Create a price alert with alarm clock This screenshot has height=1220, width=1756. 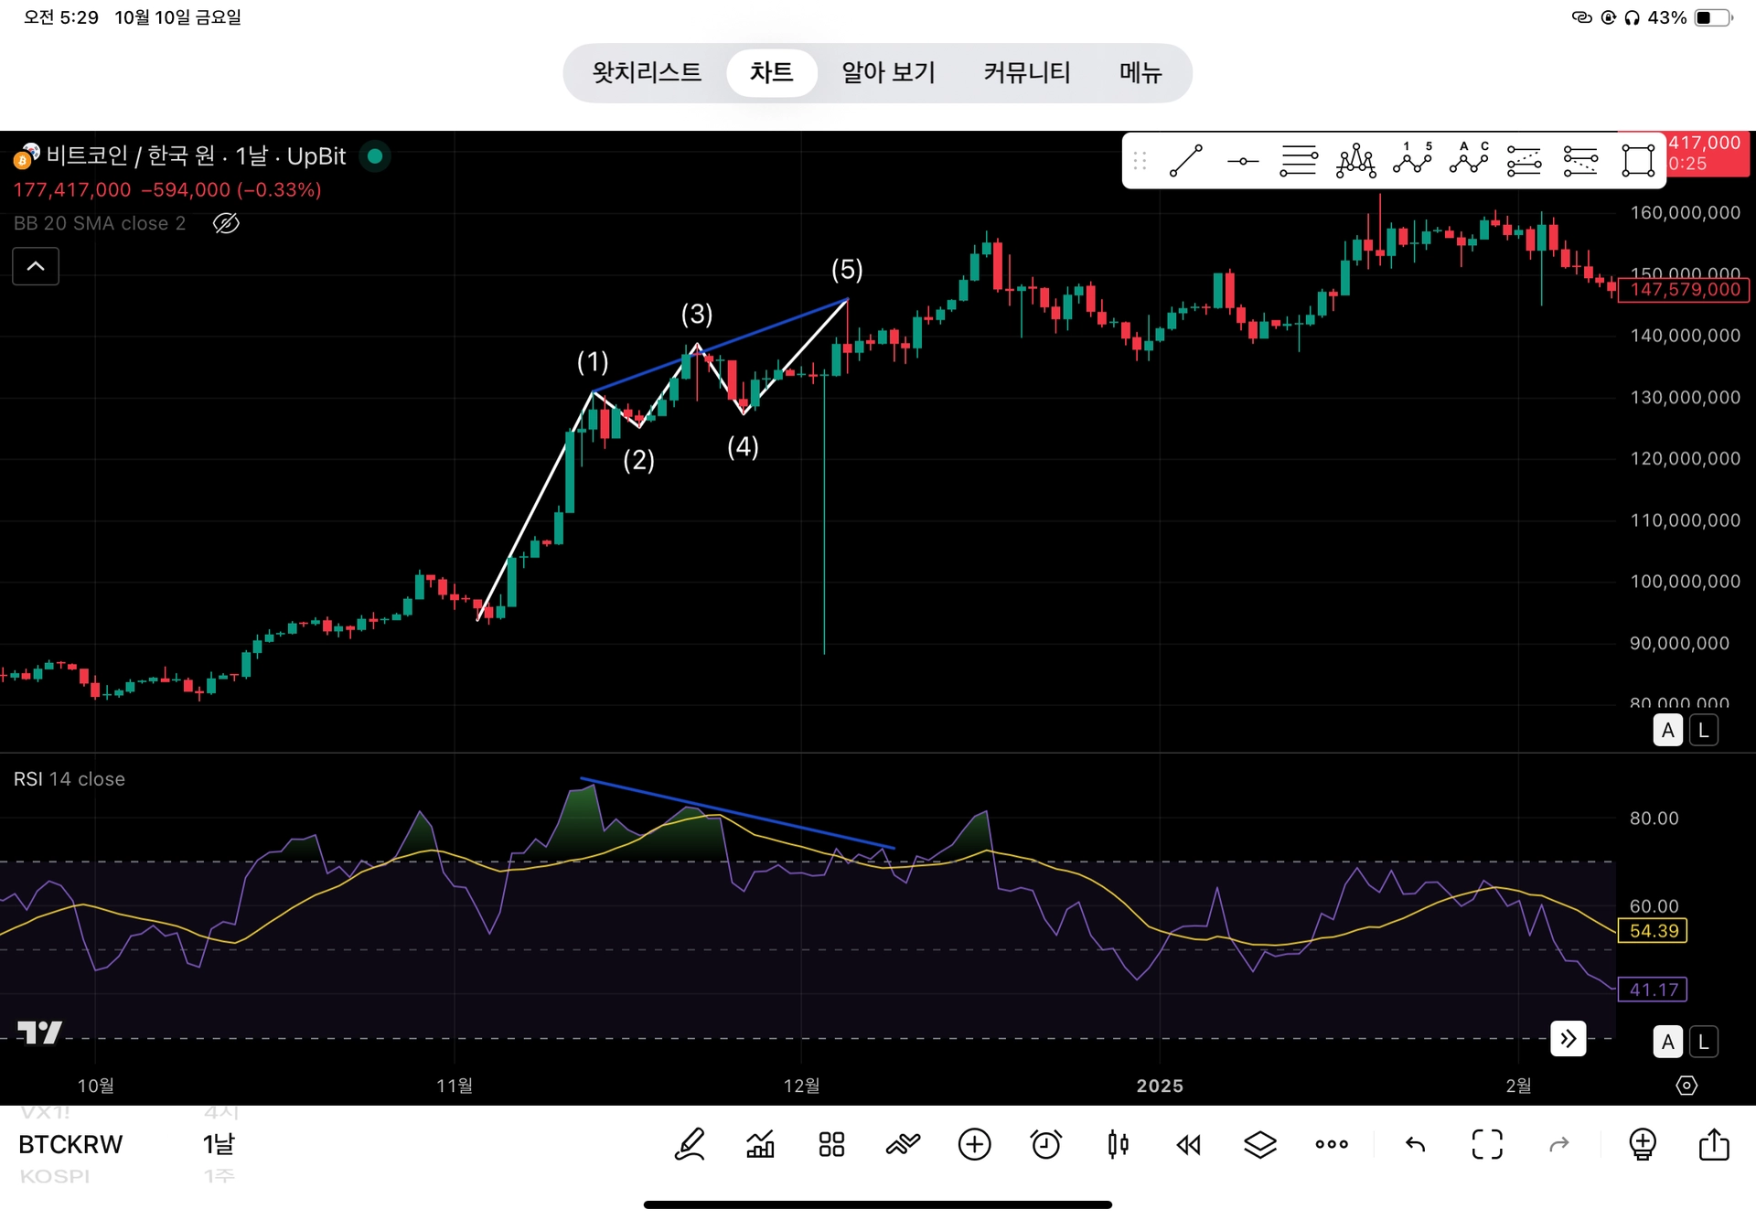[x=1045, y=1144]
